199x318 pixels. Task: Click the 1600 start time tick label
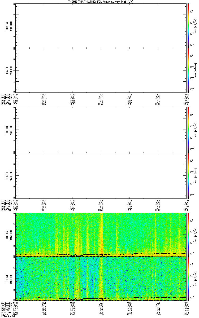(x=16, y=315)
